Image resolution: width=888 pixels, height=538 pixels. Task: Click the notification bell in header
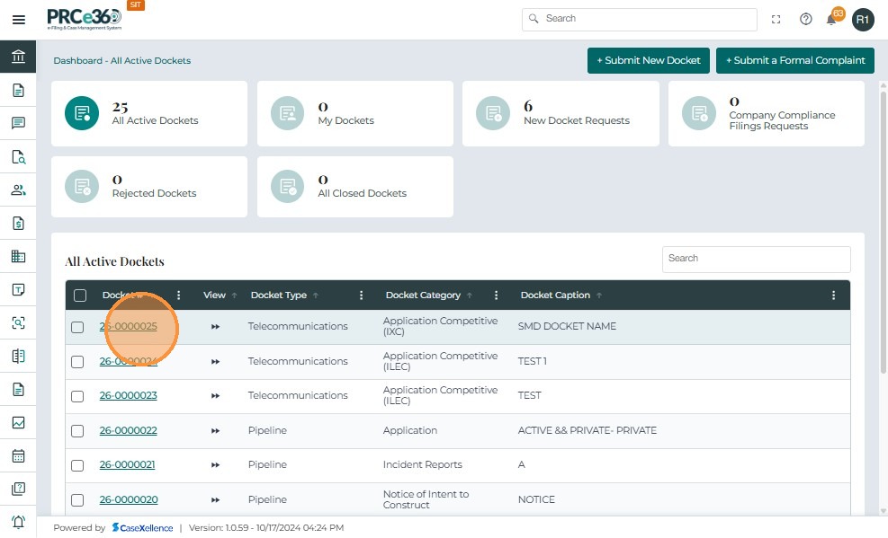tap(831, 19)
